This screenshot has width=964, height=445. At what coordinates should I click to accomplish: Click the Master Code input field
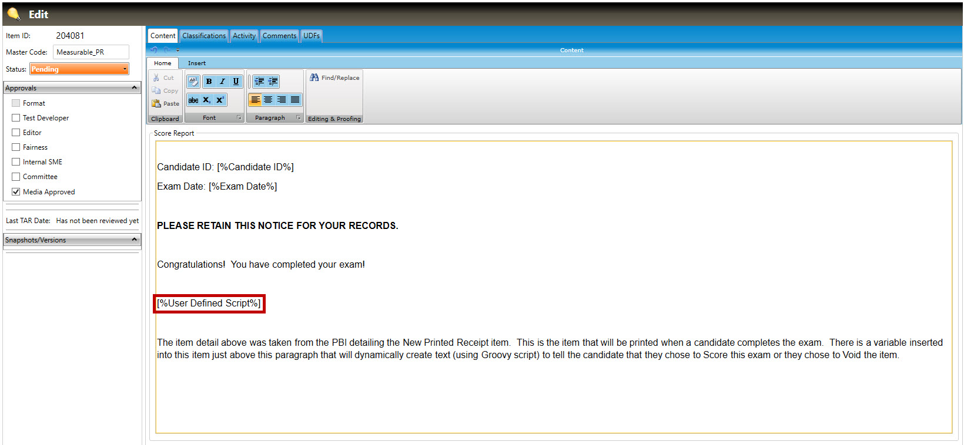pyautogui.click(x=91, y=52)
